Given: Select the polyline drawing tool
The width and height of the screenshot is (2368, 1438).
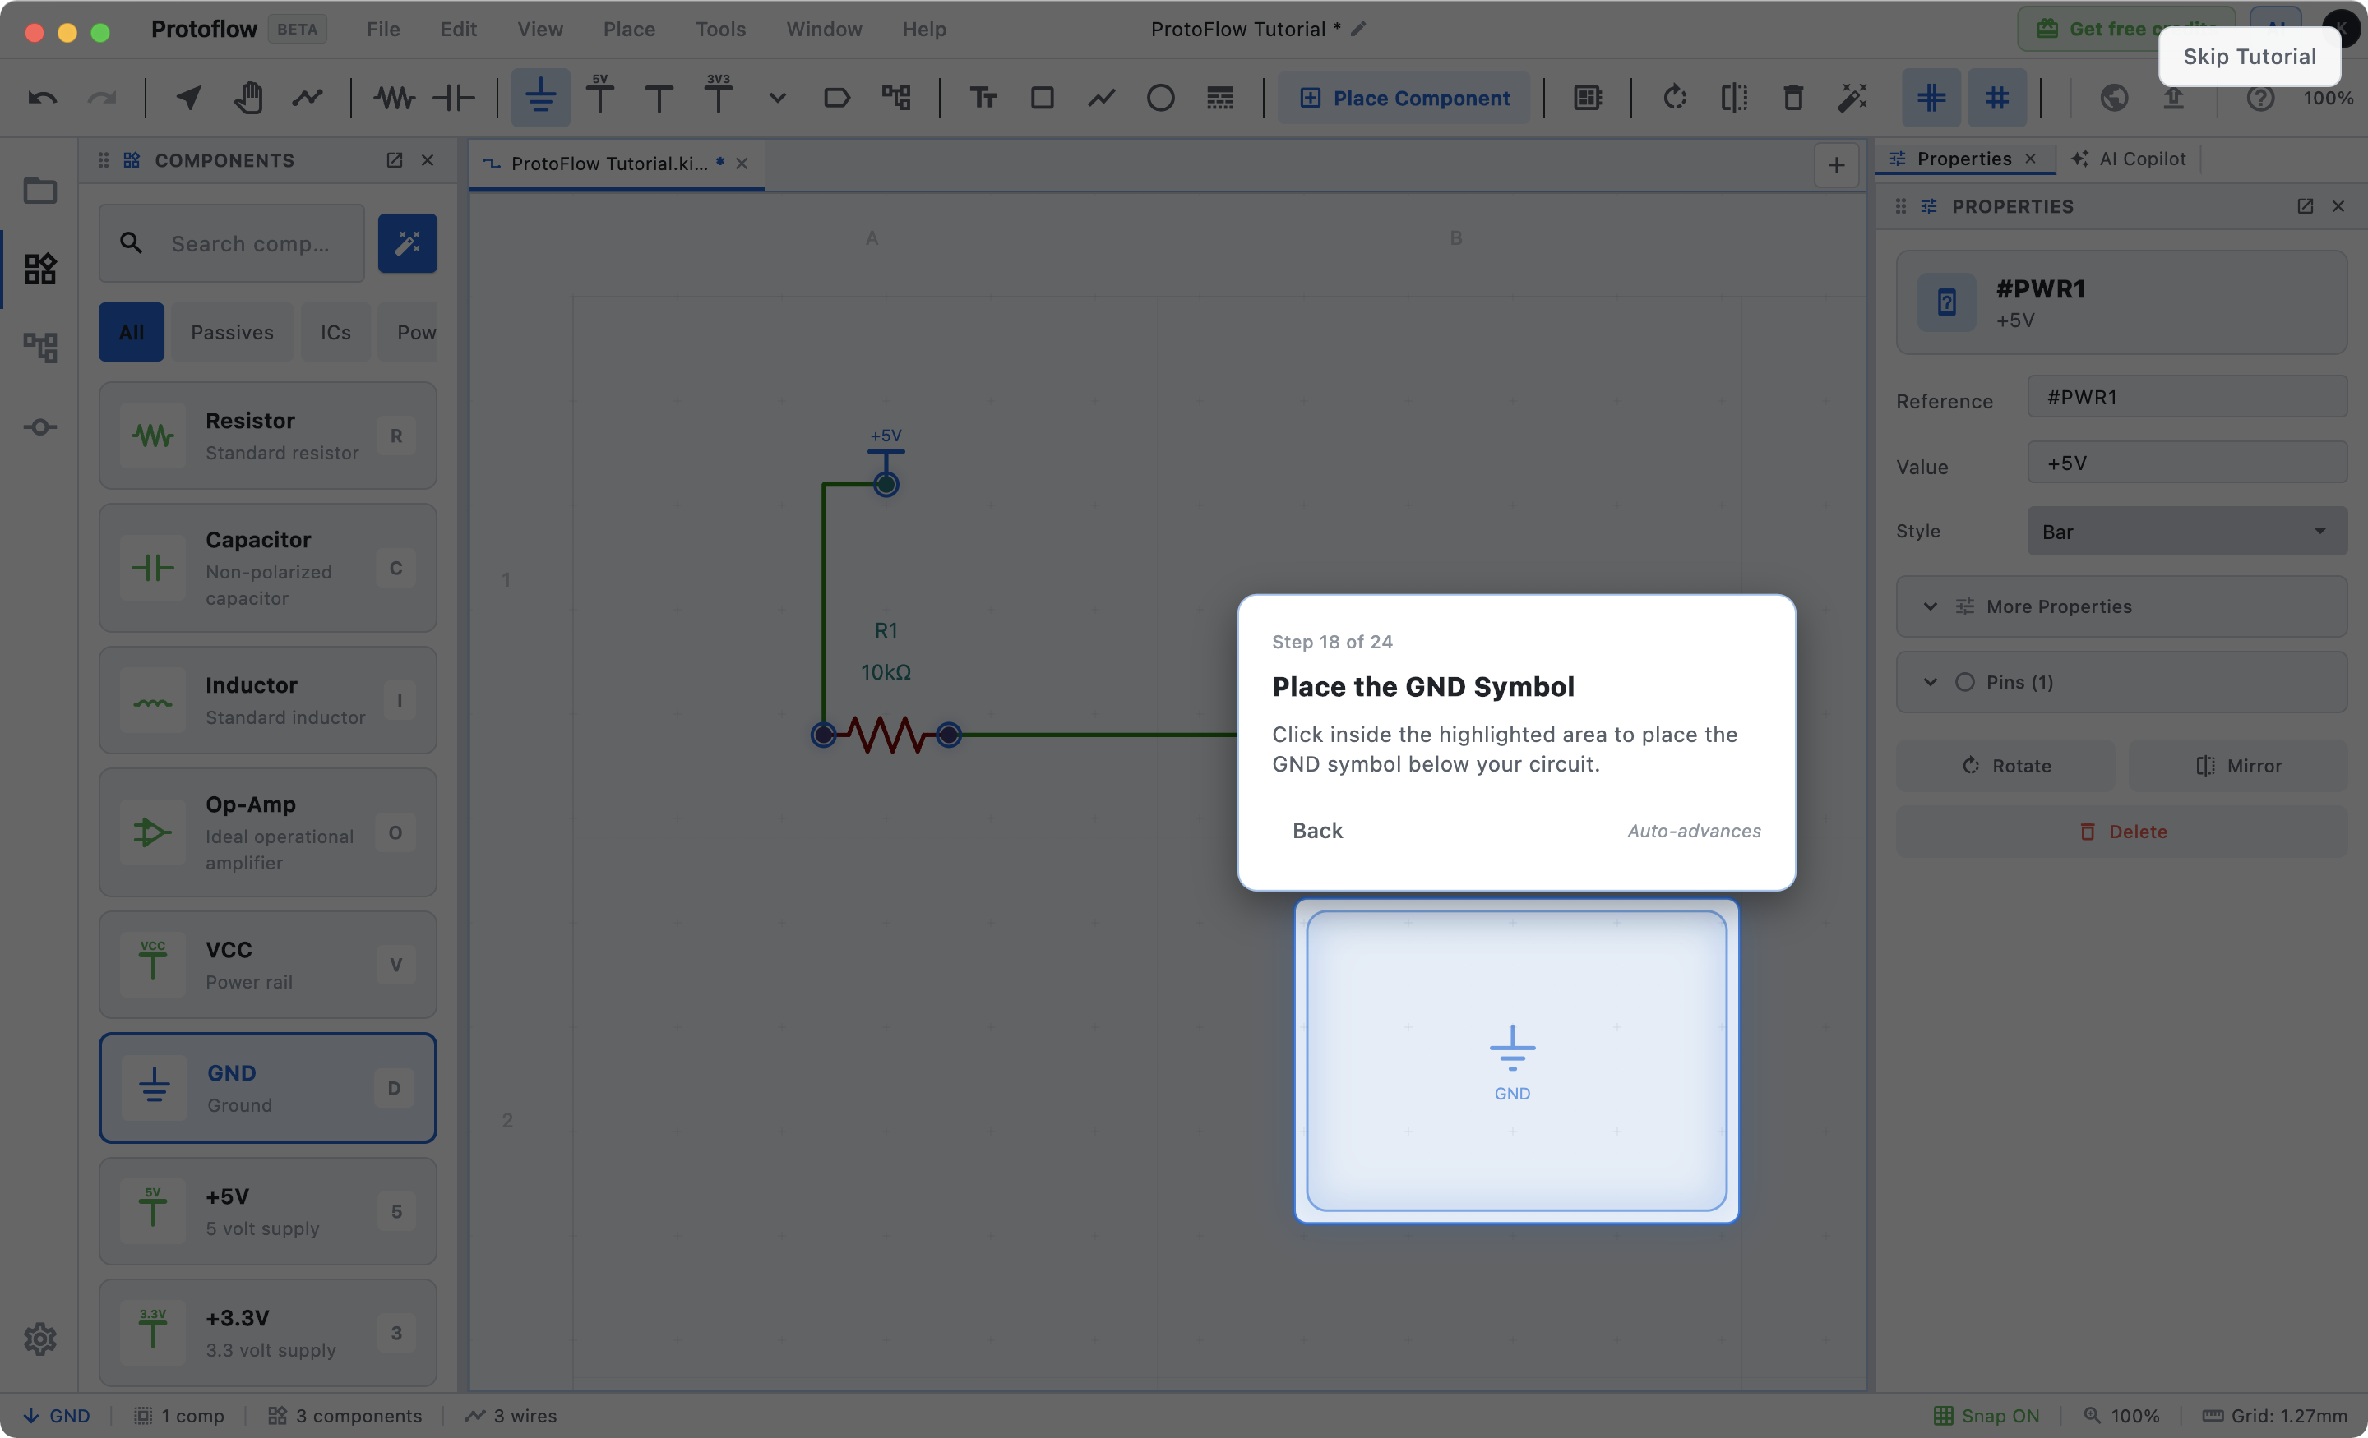Looking at the screenshot, I should (x=1101, y=97).
